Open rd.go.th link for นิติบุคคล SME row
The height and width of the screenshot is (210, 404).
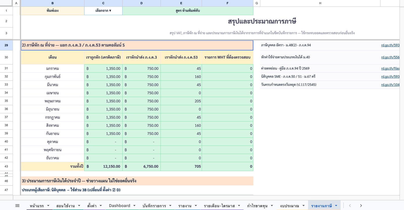pos(390,76)
